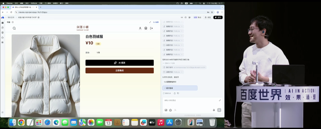This screenshot has width=321, height=129.
Task: Open the store icon in shop header
Action: [x=146, y=28]
